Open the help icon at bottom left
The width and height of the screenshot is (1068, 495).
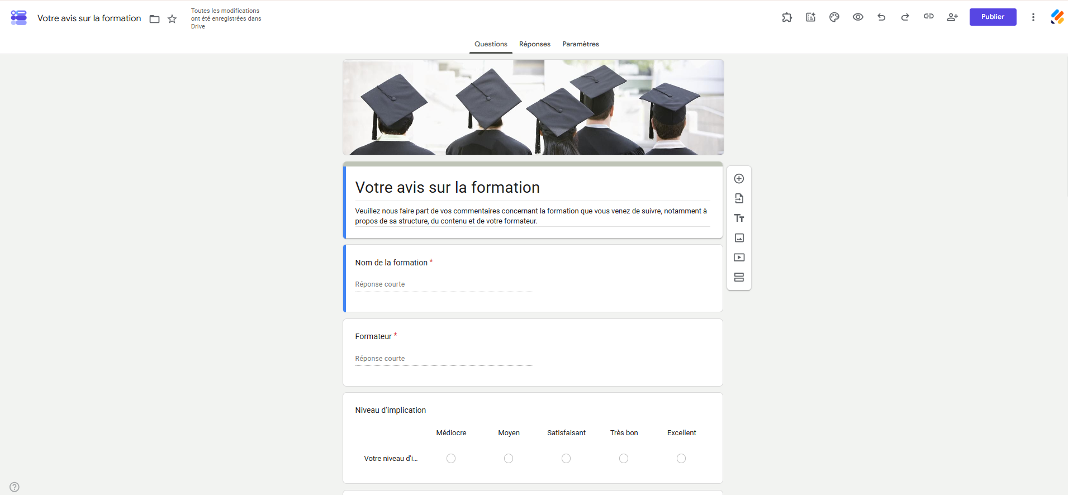[15, 487]
